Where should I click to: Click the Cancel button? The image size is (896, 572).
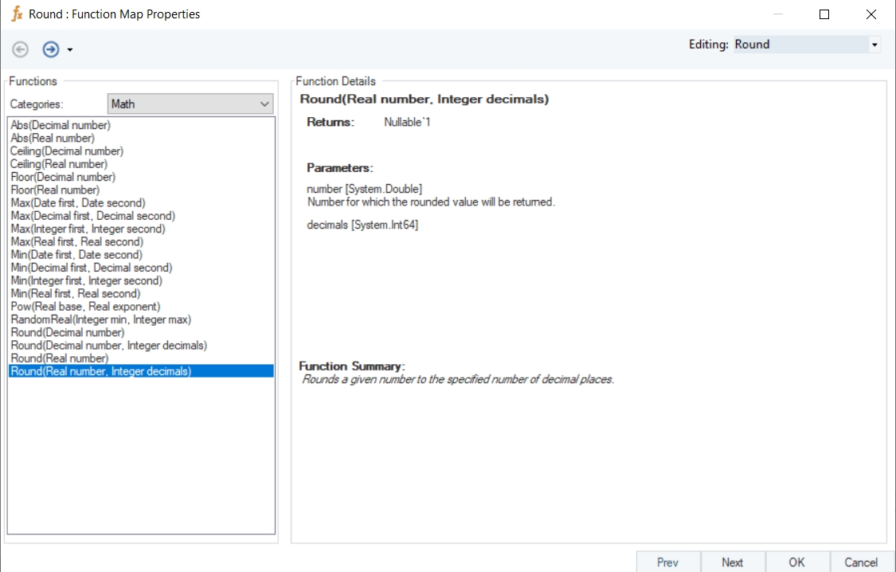[861, 562]
